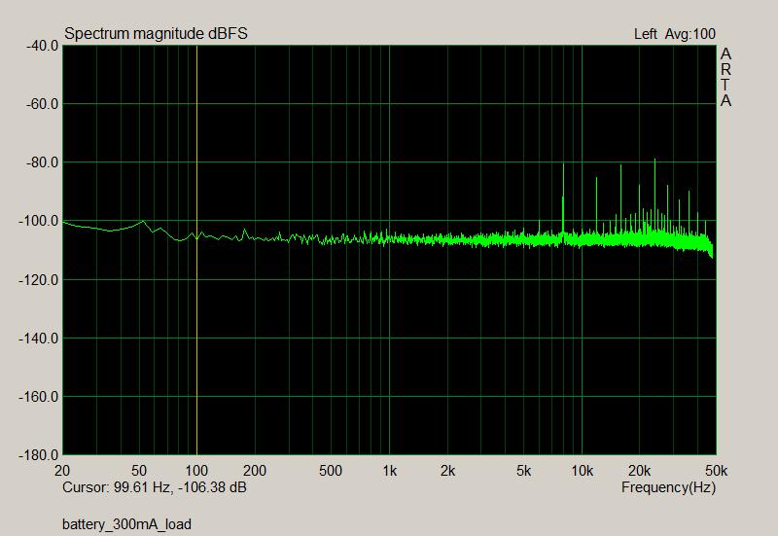The width and height of the screenshot is (778, 536).
Task: Click the 20 Hz frequency axis label
Action: 64,471
